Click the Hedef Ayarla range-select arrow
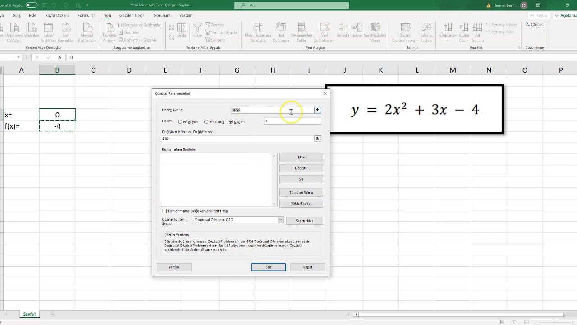This screenshot has width=577, height=325. point(317,110)
